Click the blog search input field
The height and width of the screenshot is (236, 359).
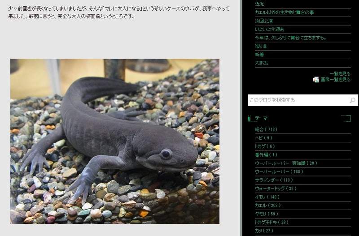tap(298, 100)
